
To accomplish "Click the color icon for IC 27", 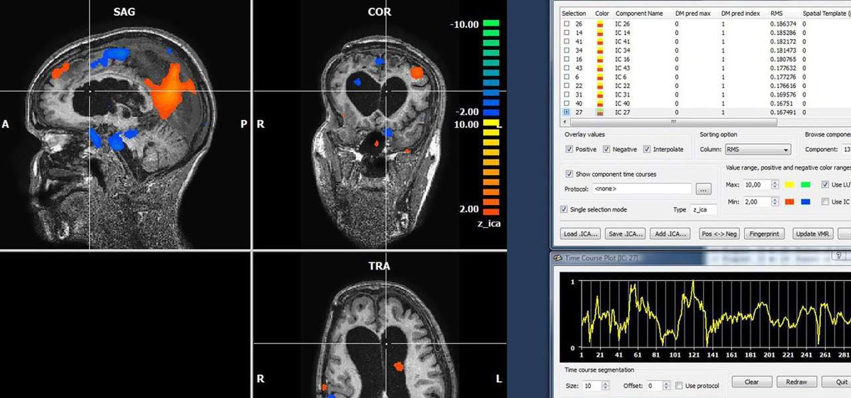I will tap(601, 113).
